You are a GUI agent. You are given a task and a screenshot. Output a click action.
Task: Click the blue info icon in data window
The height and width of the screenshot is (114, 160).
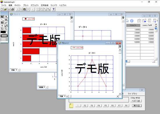132,21
